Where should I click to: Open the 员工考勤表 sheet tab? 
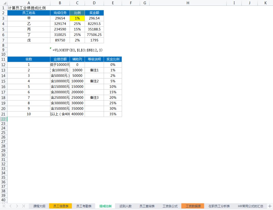pos(82,206)
